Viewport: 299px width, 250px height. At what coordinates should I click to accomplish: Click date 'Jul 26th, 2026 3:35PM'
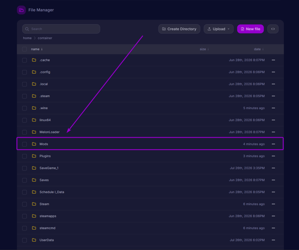pos(247,168)
